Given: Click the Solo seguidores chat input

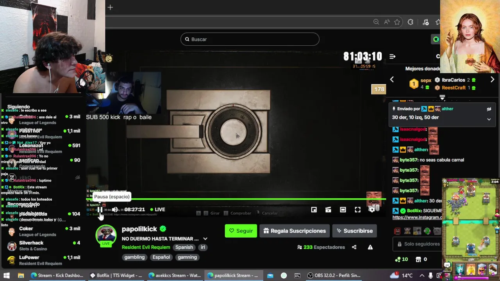Looking at the screenshot, I should coord(418,244).
